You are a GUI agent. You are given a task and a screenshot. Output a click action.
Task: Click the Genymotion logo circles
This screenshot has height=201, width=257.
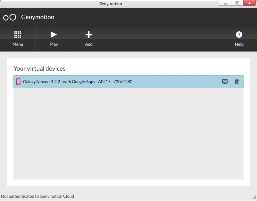coord(10,17)
